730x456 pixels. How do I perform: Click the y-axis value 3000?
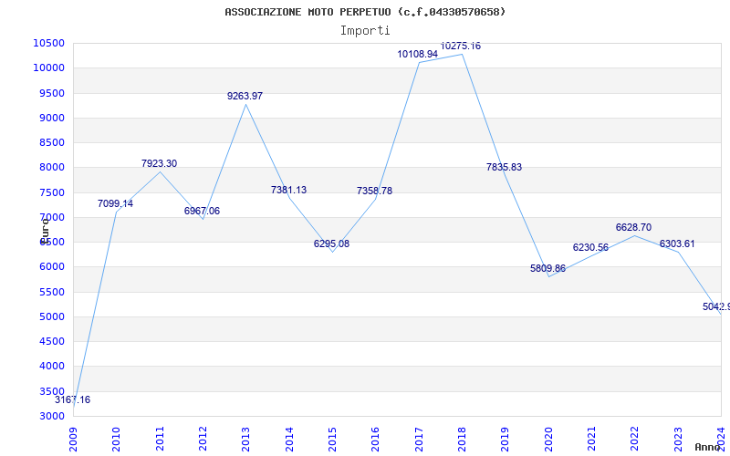click(x=51, y=416)
